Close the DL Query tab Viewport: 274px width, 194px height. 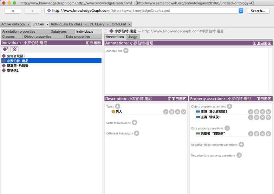[x=108, y=24]
